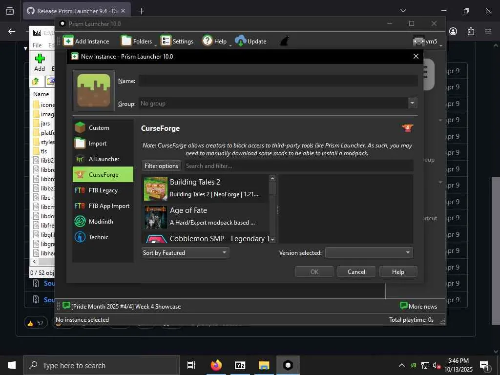
Task: Click the taskbar search box
Action: [x=102, y=365]
